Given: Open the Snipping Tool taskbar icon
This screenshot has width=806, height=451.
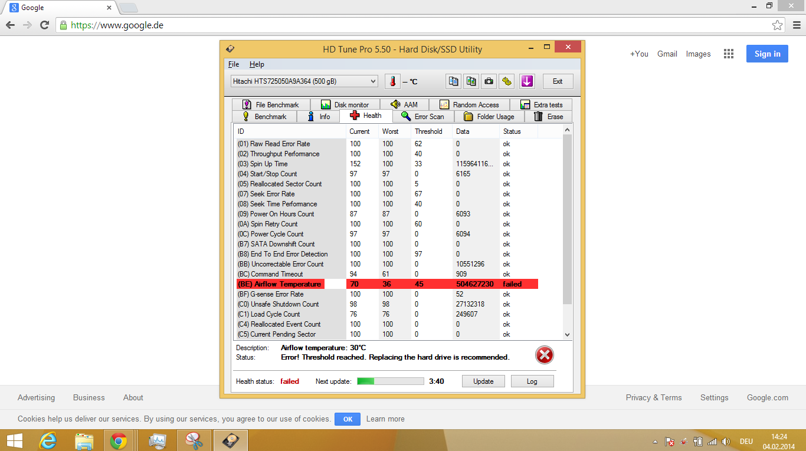Looking at the screenshot, I should (x=194, y=440).
